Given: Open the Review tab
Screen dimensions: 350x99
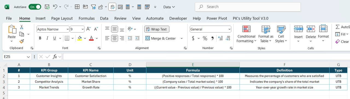Looking at the screenshot, I should (x=120, y=18).
